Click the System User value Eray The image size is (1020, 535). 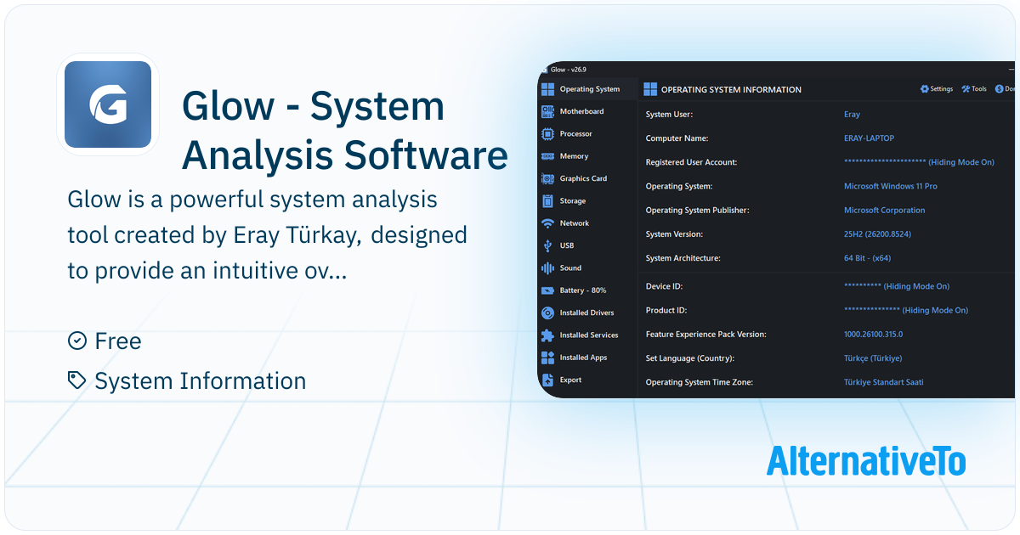tap(852, 115)
